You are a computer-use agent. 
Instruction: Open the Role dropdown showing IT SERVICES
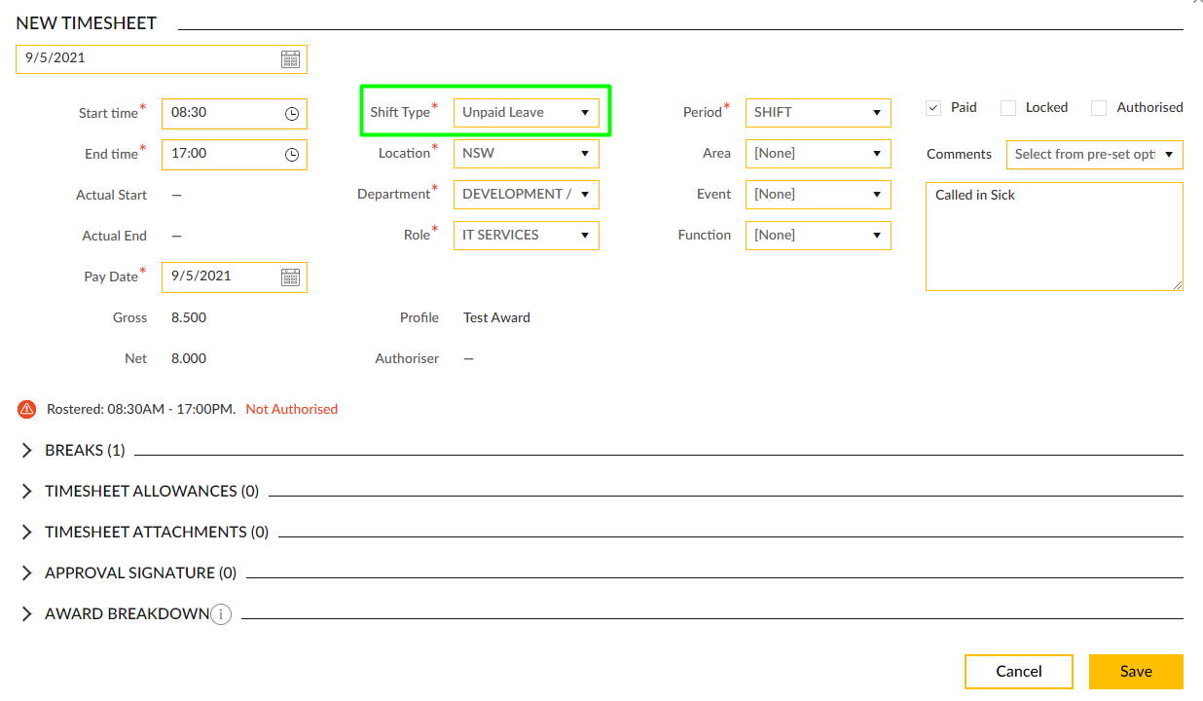pos(527,235)
